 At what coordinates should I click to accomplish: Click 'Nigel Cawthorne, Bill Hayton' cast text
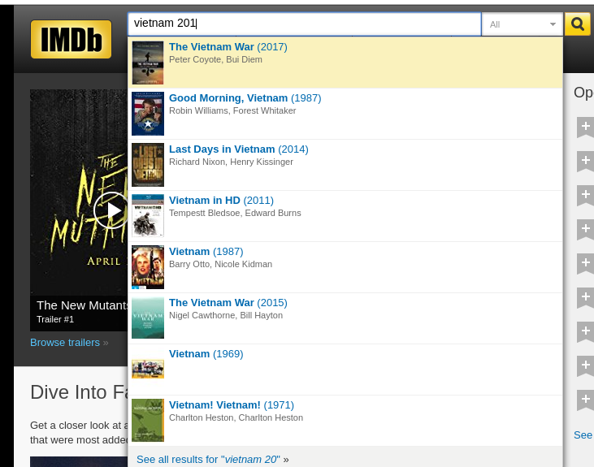(226, 315)
